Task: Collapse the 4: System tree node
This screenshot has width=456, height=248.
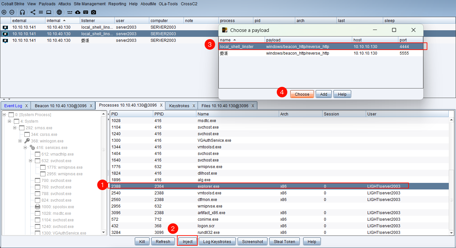Action: click(x=10, y=121)
